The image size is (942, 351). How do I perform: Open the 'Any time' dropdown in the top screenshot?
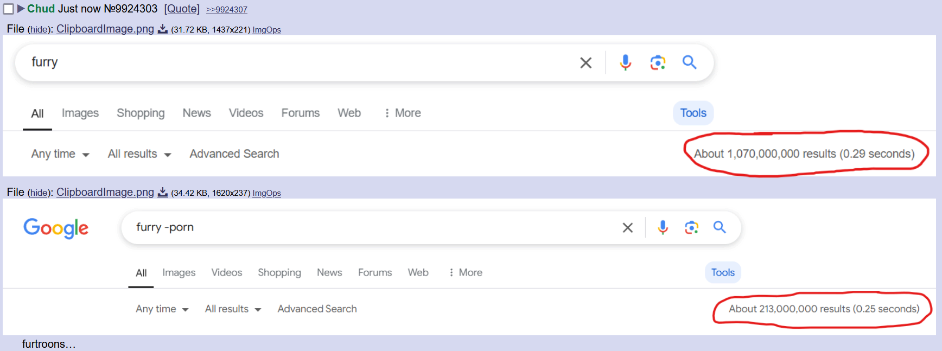pos(60,154)
